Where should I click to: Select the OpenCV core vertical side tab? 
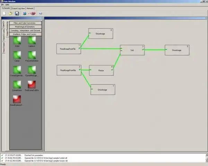pyautogui.click(x=4, y=35)
